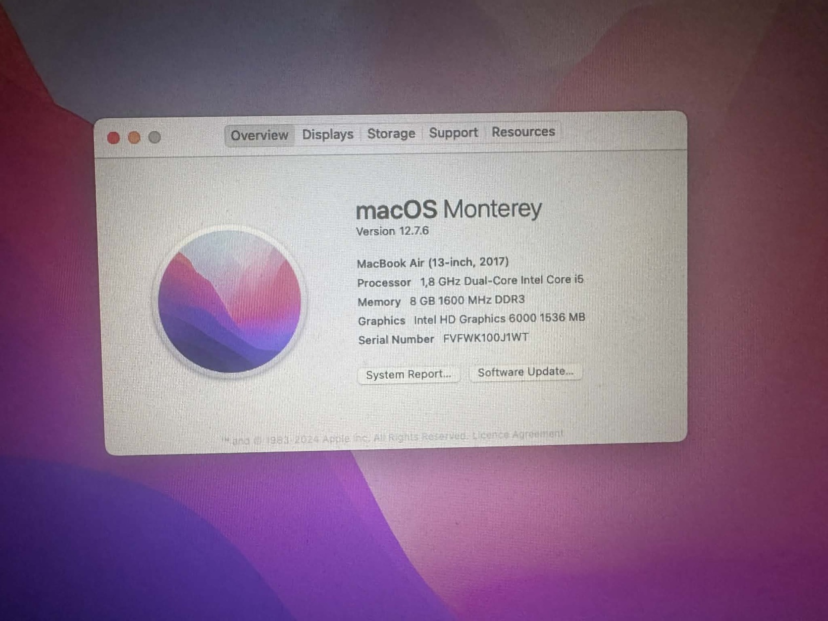Open System Report
Screen dimensions: 828x621
coord(409,374)
